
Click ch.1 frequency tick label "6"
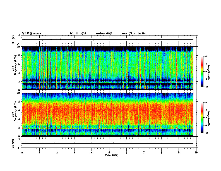click(x=20, y=64)
